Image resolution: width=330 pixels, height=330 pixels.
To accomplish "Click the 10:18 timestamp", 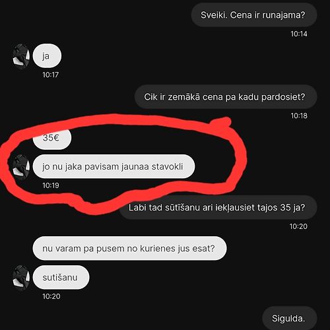I will [x=299, y=115].
